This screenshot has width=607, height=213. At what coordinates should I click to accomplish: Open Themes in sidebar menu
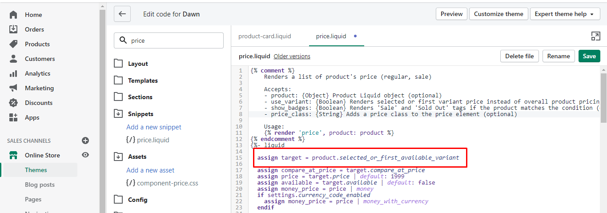[36, 170]
